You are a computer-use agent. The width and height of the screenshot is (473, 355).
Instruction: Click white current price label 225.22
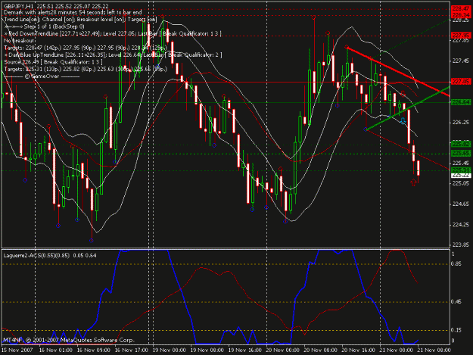(x=461, y=176)
